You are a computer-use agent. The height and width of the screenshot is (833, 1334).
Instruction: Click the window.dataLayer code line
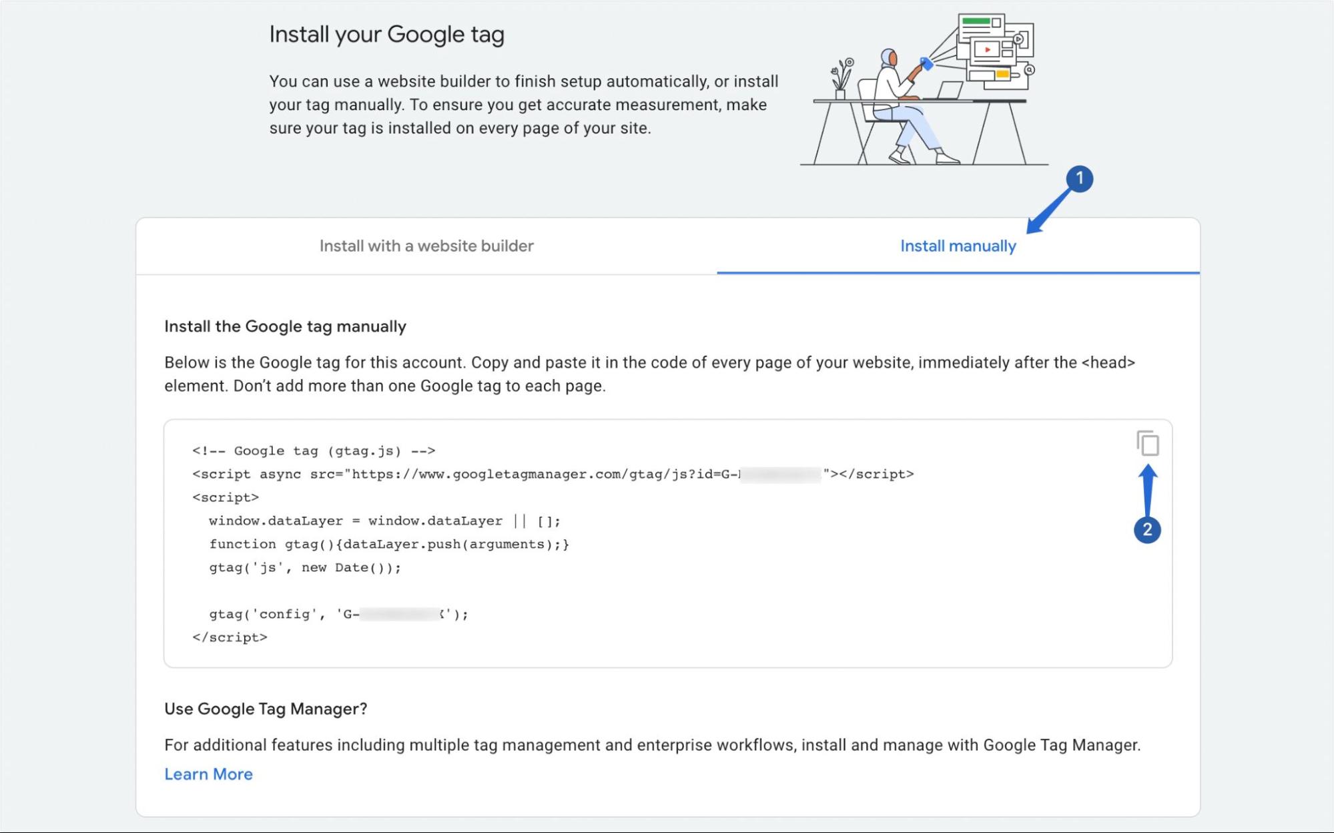click(384, 521)
